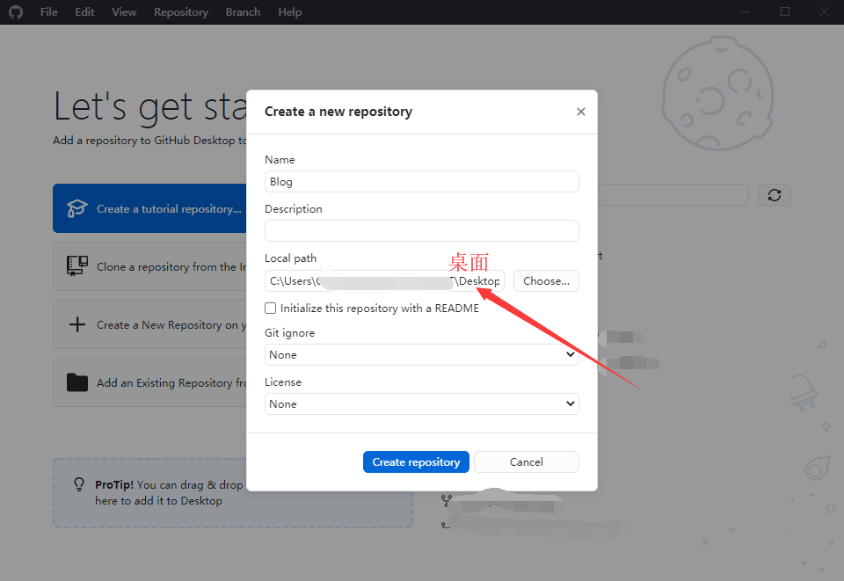
Task: Click the GitHub logo icon in title bar
Action: click(16, 11)
